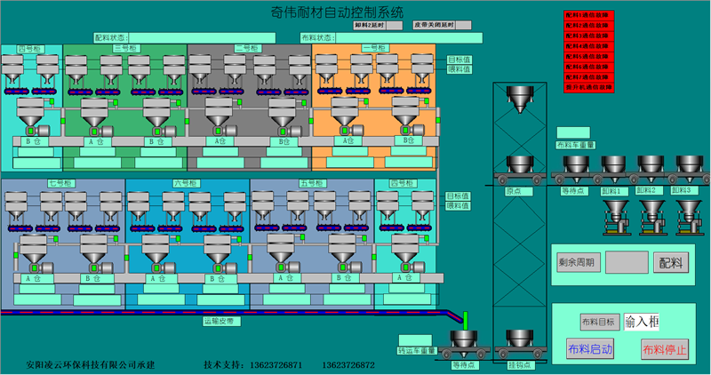Select the cart above 等待点 on the right track
The width and height of the screenshot is (711, 375).
point(574,167)
